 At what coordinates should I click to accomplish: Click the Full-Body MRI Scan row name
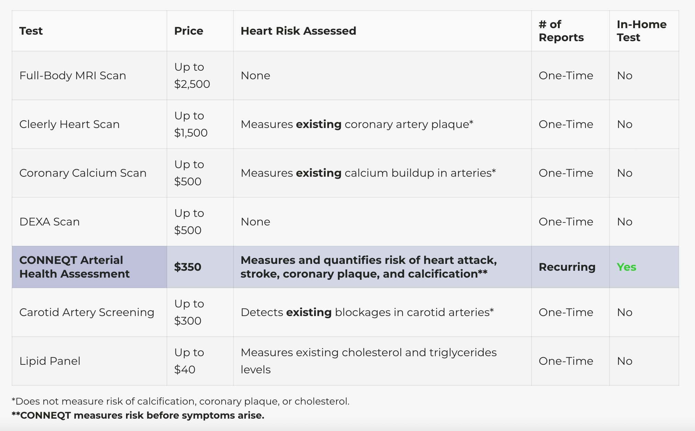tap(72, 75)
